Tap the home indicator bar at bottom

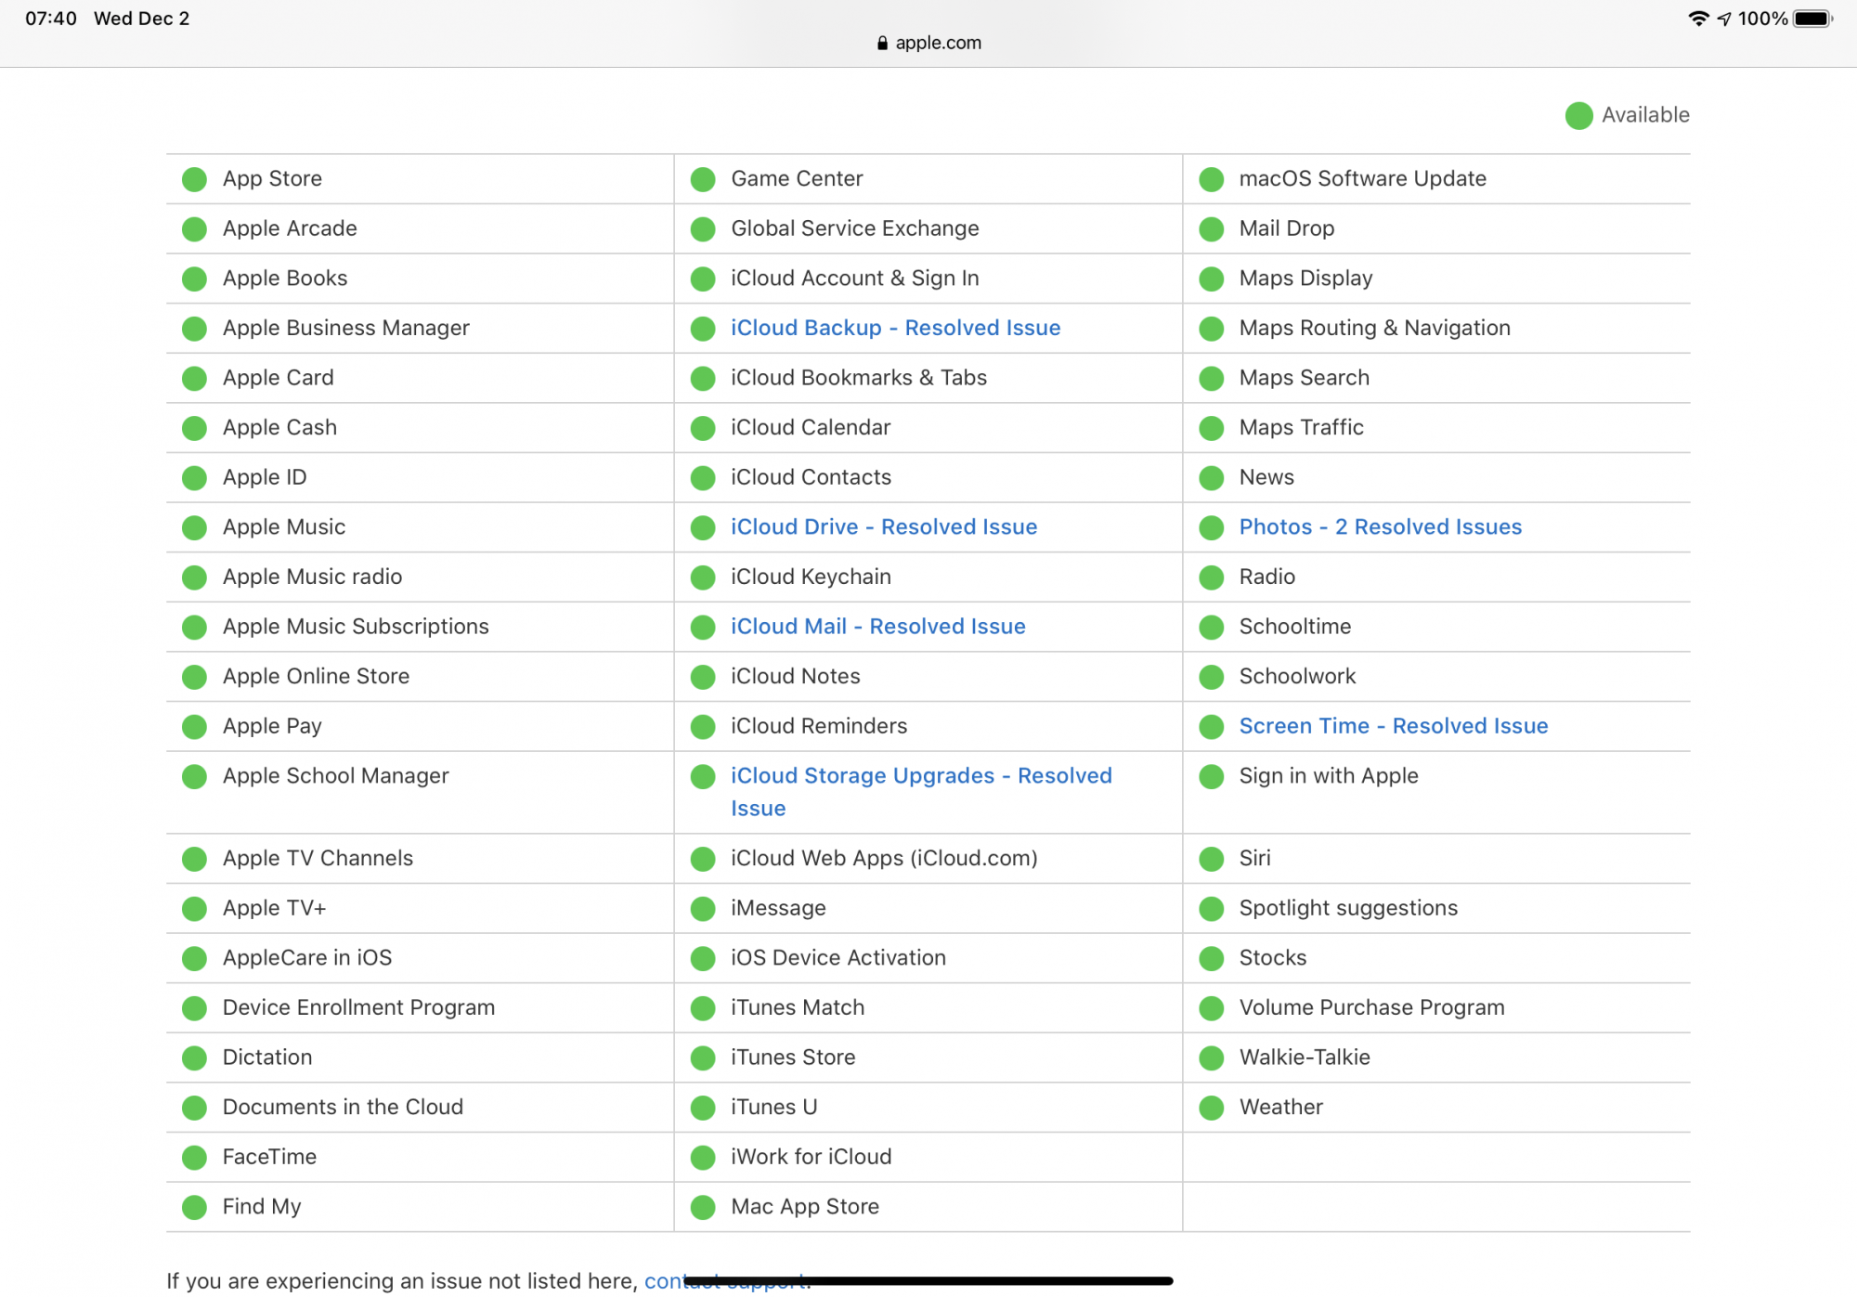click(x=928, y=1281)
